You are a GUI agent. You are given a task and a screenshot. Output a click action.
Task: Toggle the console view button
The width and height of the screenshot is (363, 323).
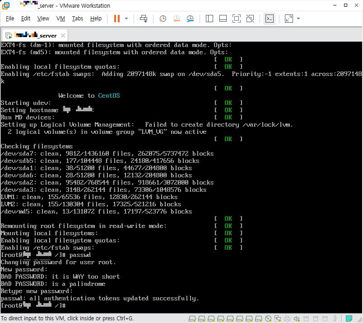pos(270,19)
